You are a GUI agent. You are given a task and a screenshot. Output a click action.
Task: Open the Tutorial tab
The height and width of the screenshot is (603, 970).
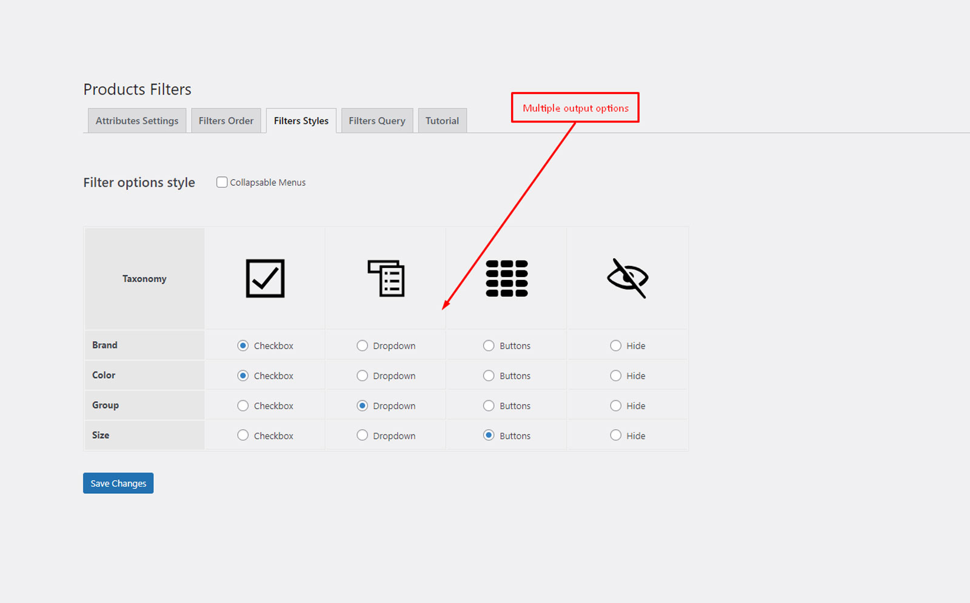[x=442, y=121]
